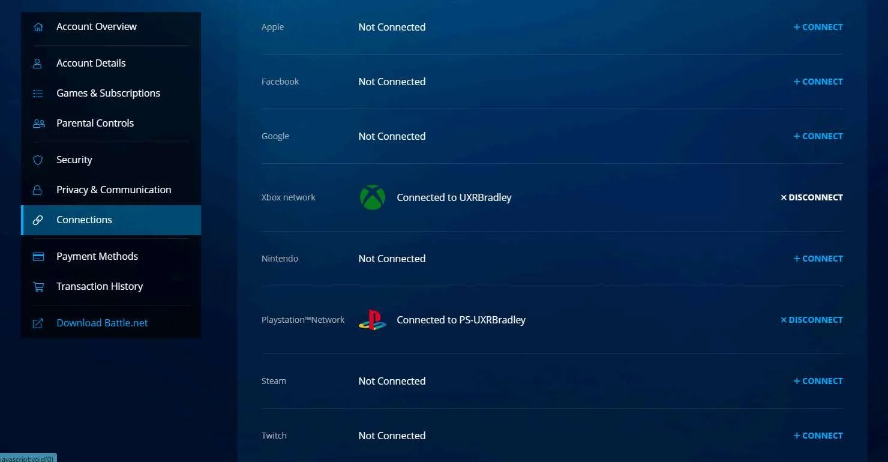Select the Connections menu item
The height and width of the screenshot is (462, 888).
tap(111, 220)
